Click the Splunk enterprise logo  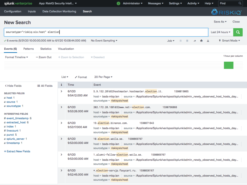coord(18,3)
